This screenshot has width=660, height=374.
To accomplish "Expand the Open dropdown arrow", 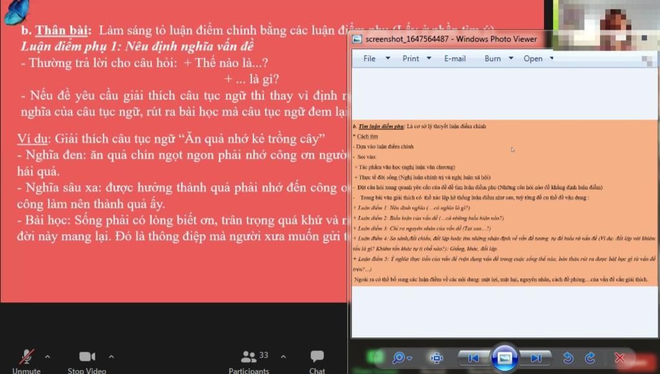I will [x=552, y=58].
